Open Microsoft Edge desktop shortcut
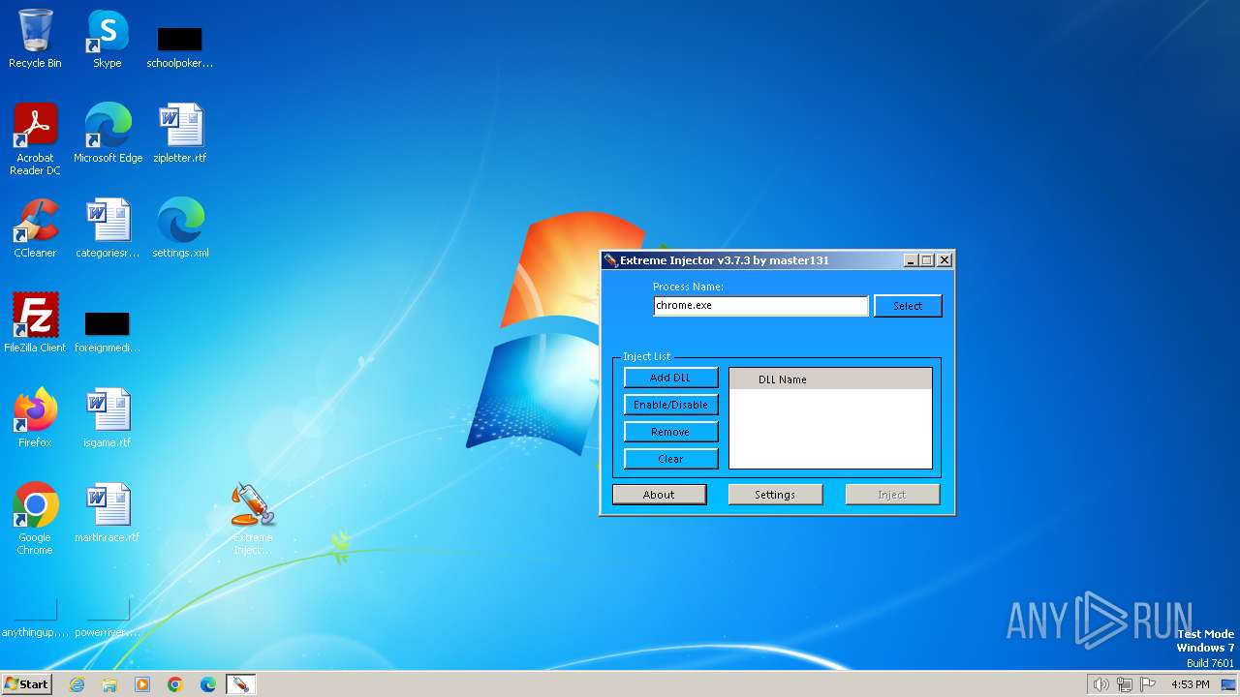 (108, 133)
